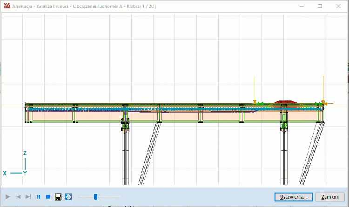This screenshot has width=349, height=207.
Task: Select the left vertical support column
Action: coord(125,154)
